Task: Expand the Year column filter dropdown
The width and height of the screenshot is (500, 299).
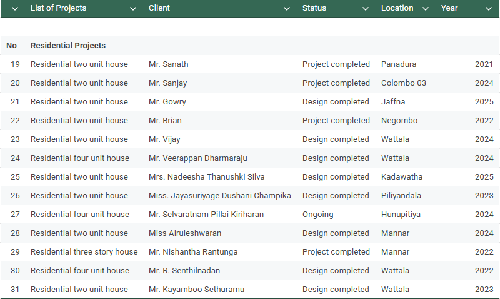Action: pos(489,9)
